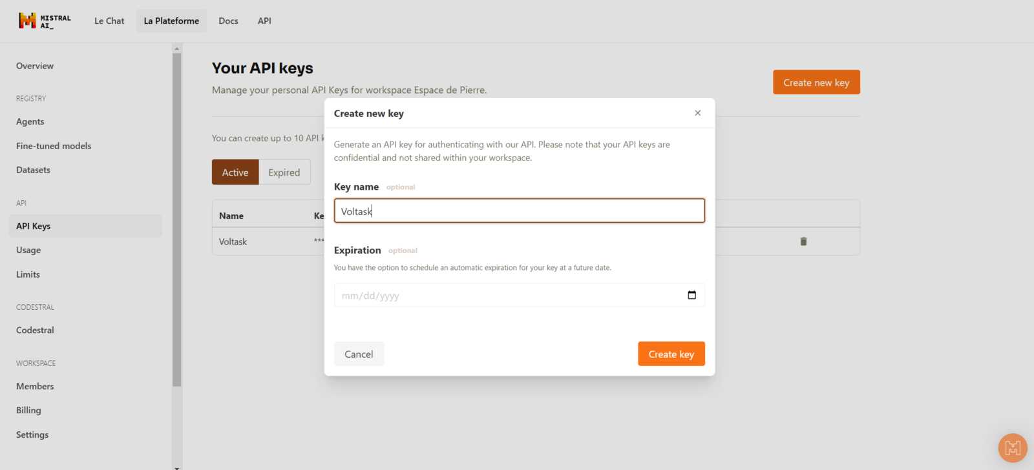Close the Create new key dialog
The width and height of the screenshot is (1034, 470).
(697, 113)
